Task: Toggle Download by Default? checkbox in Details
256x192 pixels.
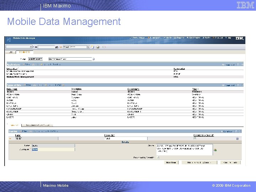Action: tap(158, 158)
